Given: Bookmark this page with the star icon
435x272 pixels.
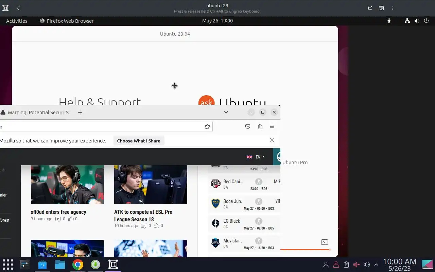Looking at the screenshot, I should point(207,126).
